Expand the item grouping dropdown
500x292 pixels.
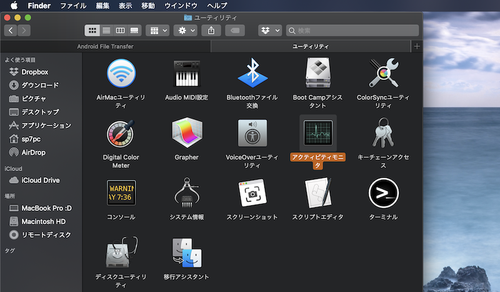tap(157, 30)
